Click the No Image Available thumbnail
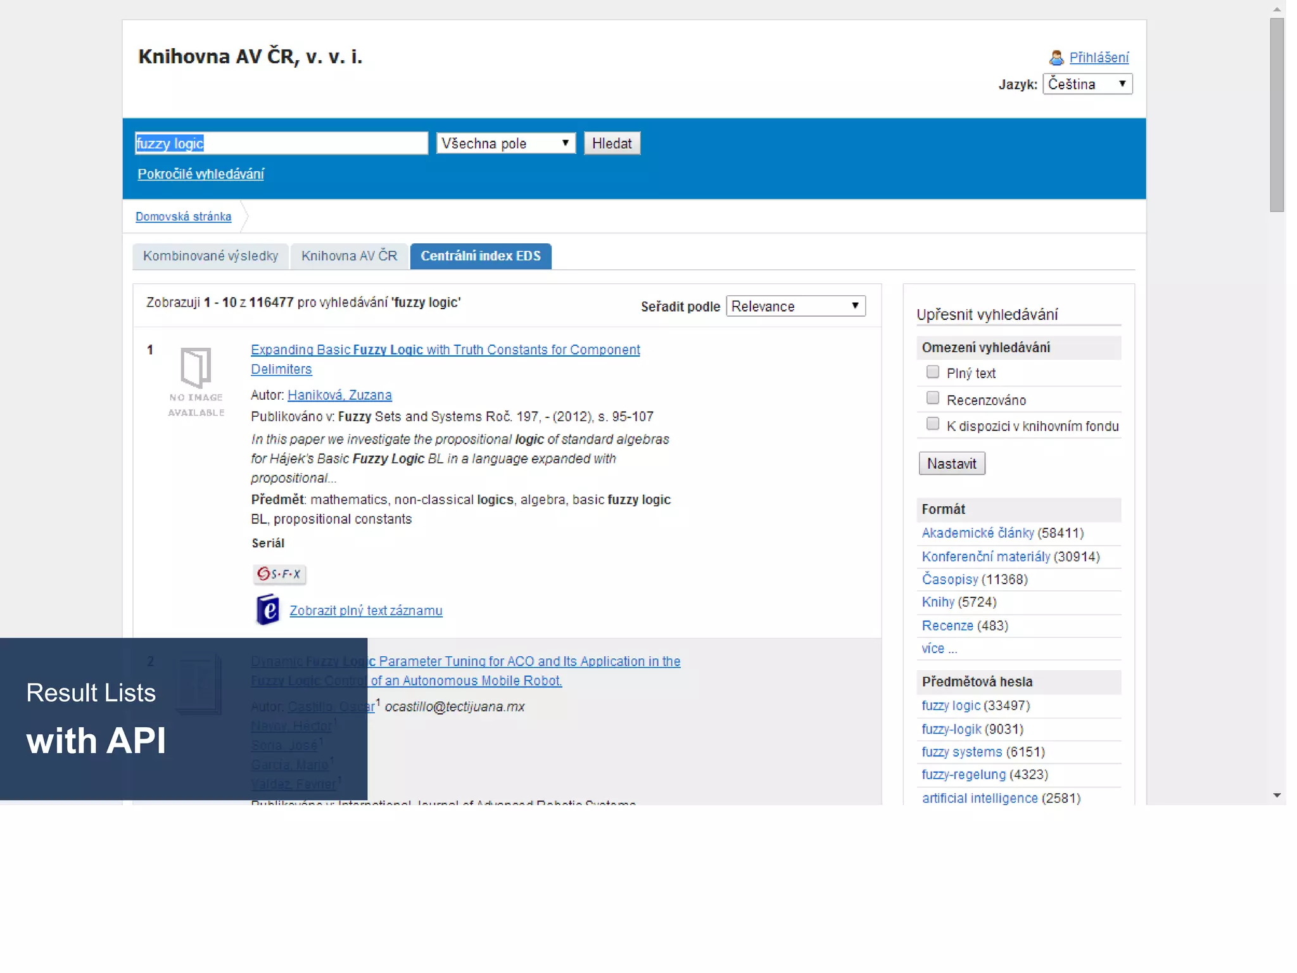1297x973 pixels. coord(196,381)
